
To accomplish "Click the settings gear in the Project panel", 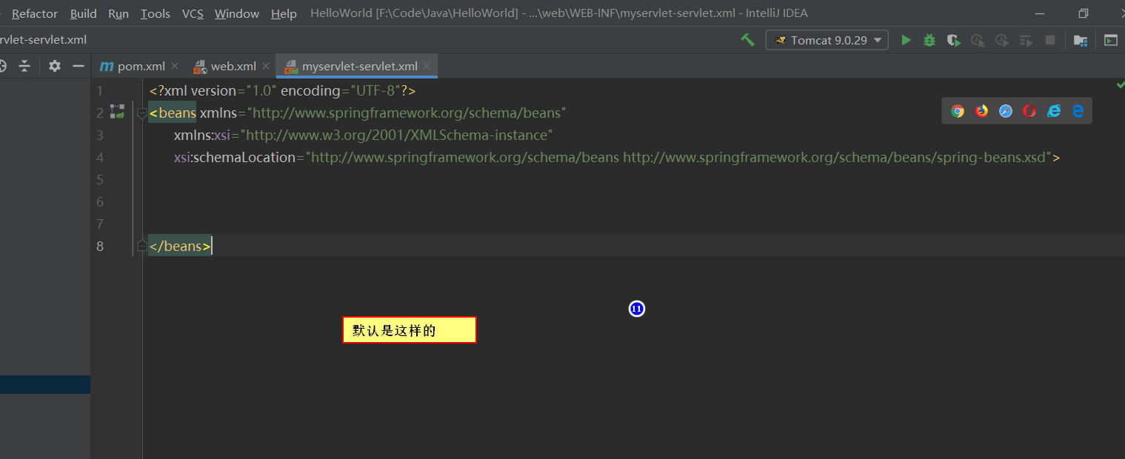I will point(54,66).
